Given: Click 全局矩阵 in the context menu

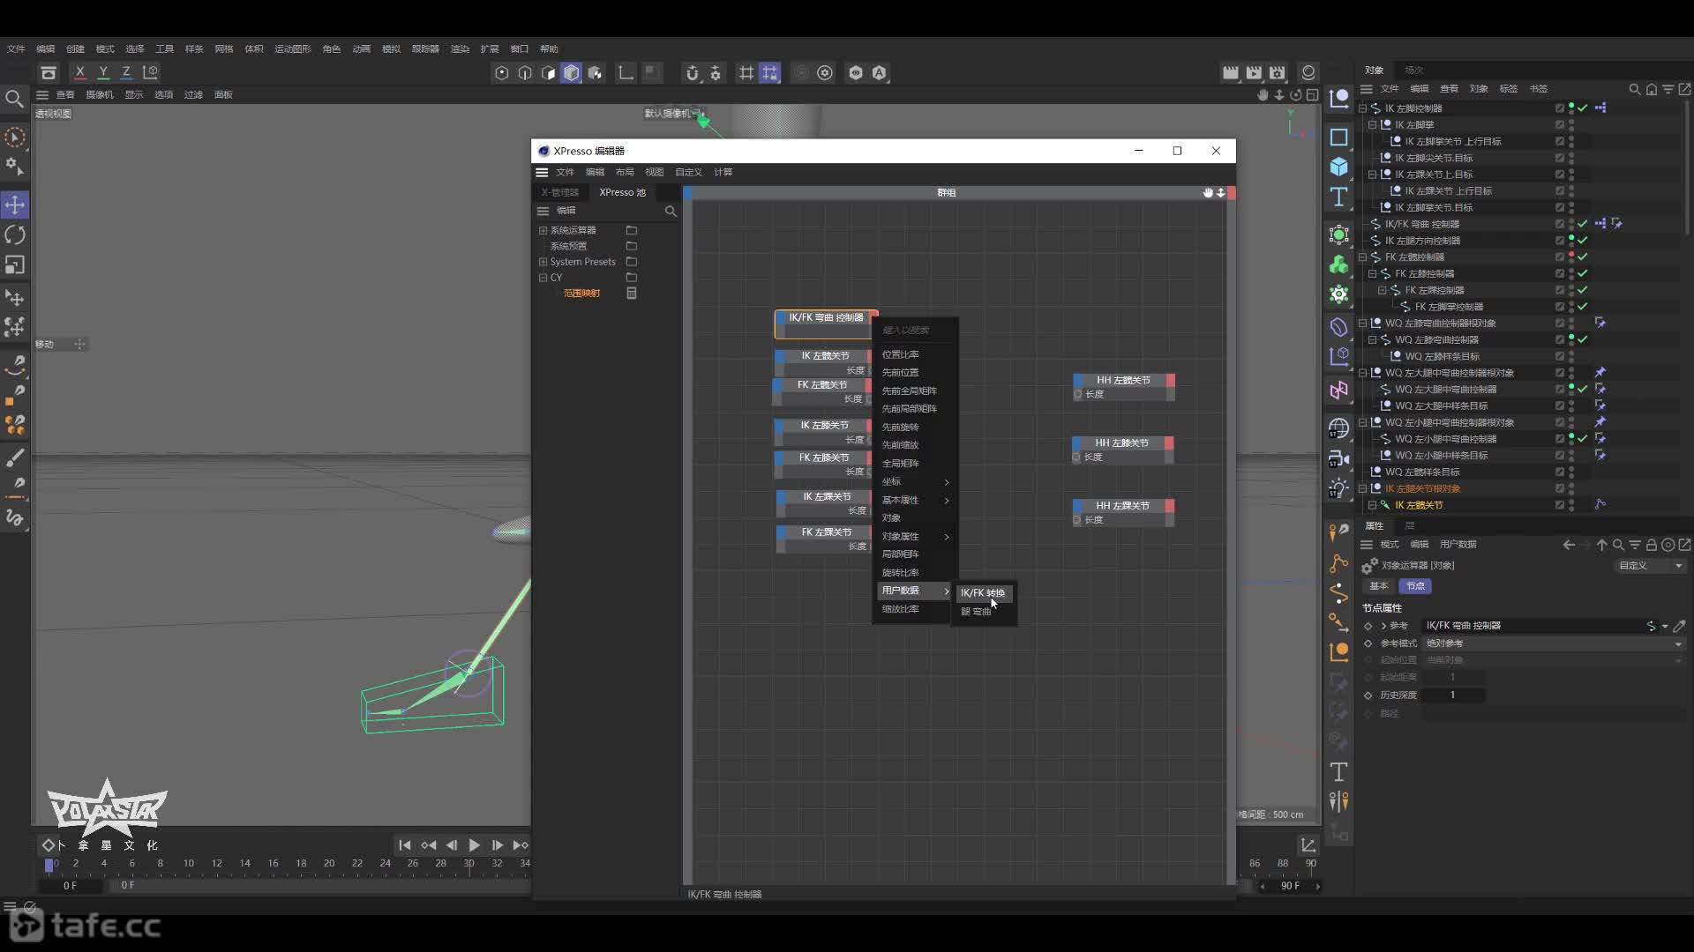Looking at the screenshot, I should coord(900,464).
